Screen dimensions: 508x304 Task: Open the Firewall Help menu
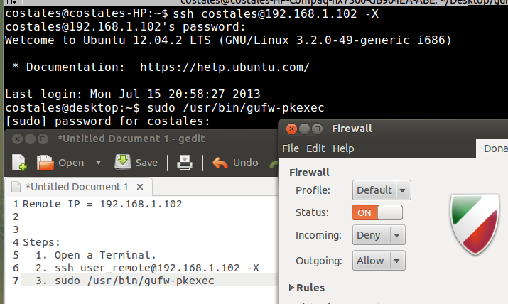pos(343,148)
